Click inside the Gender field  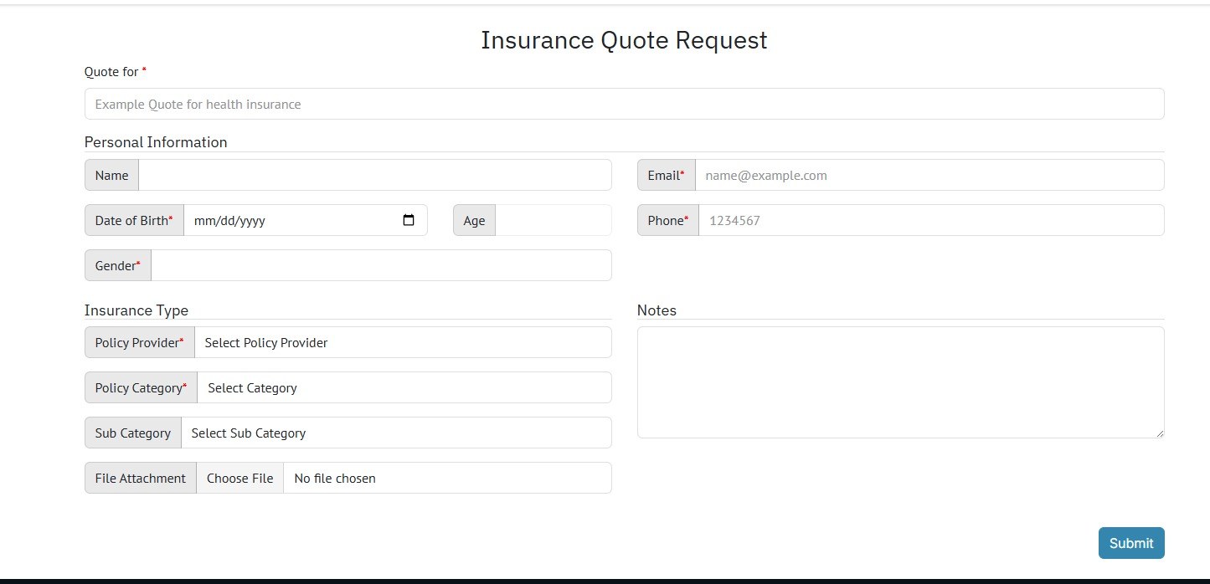381,266
